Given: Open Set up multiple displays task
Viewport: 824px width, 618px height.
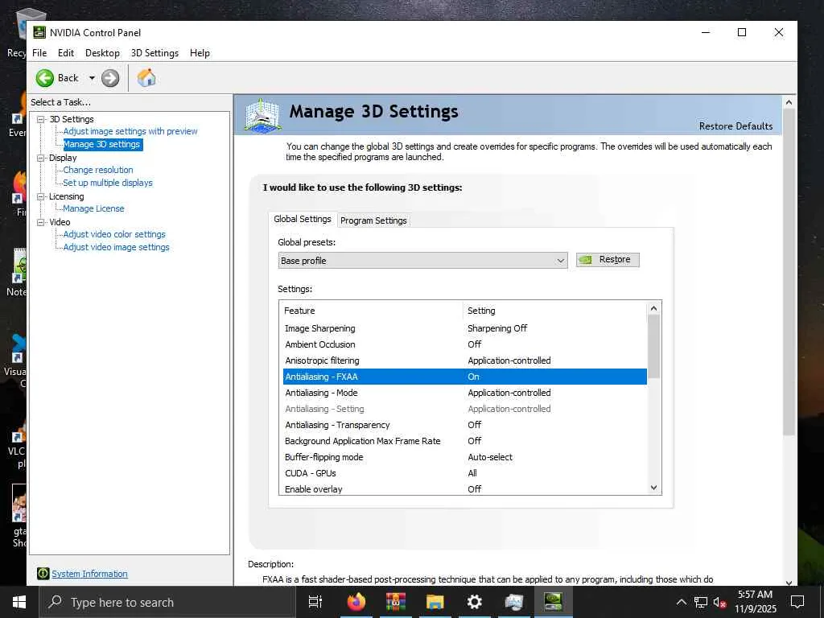Looking at the screenshot, I should click(108, 183).
